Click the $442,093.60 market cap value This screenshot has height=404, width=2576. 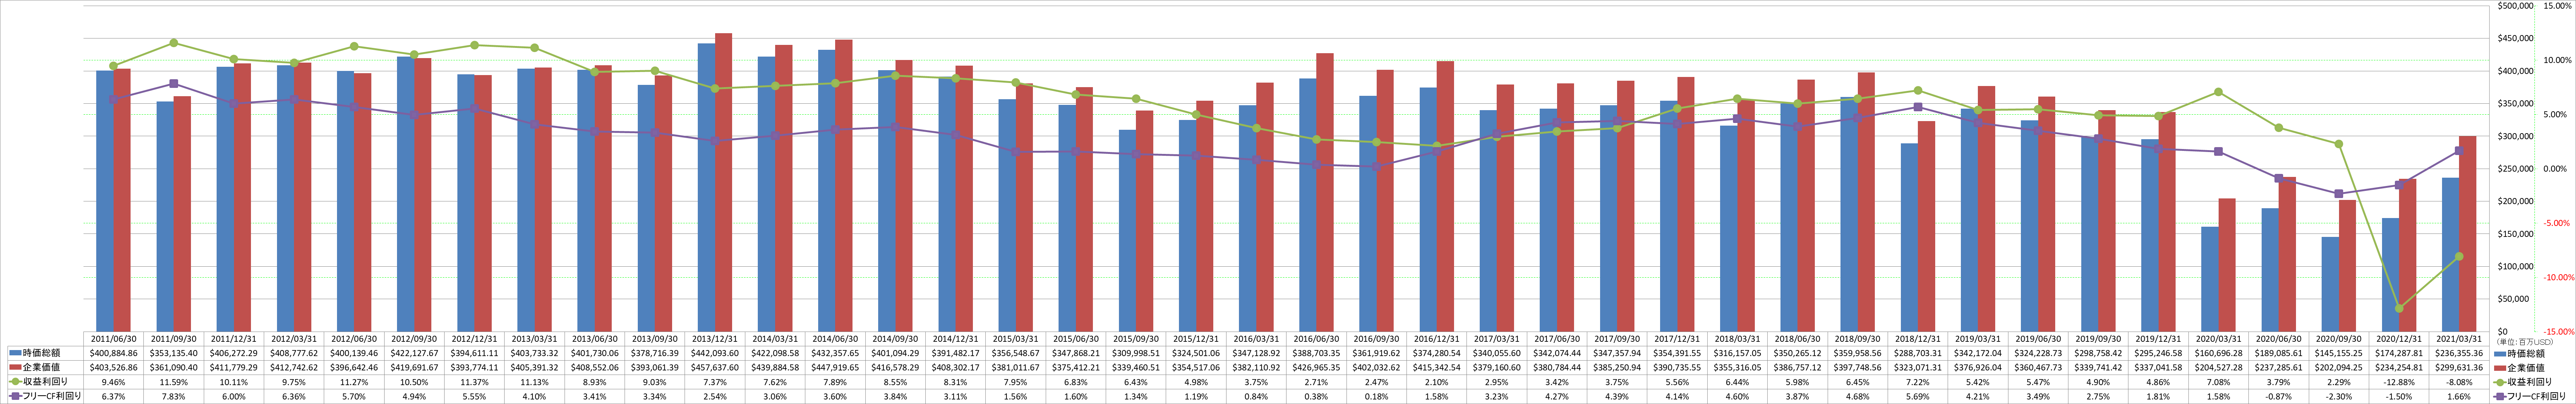(715, 353)
